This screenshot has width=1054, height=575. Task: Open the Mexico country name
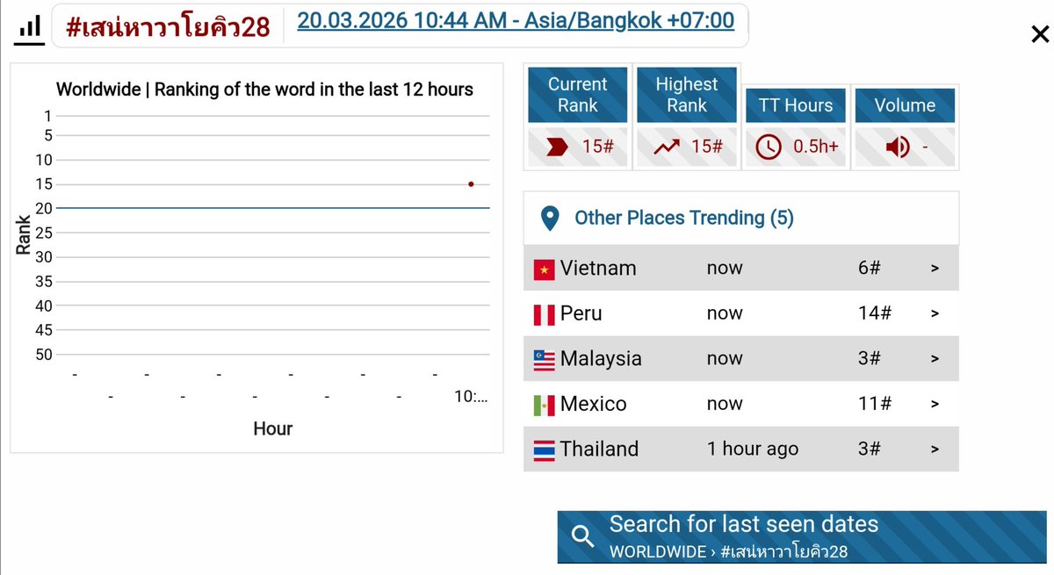(594, 404)
